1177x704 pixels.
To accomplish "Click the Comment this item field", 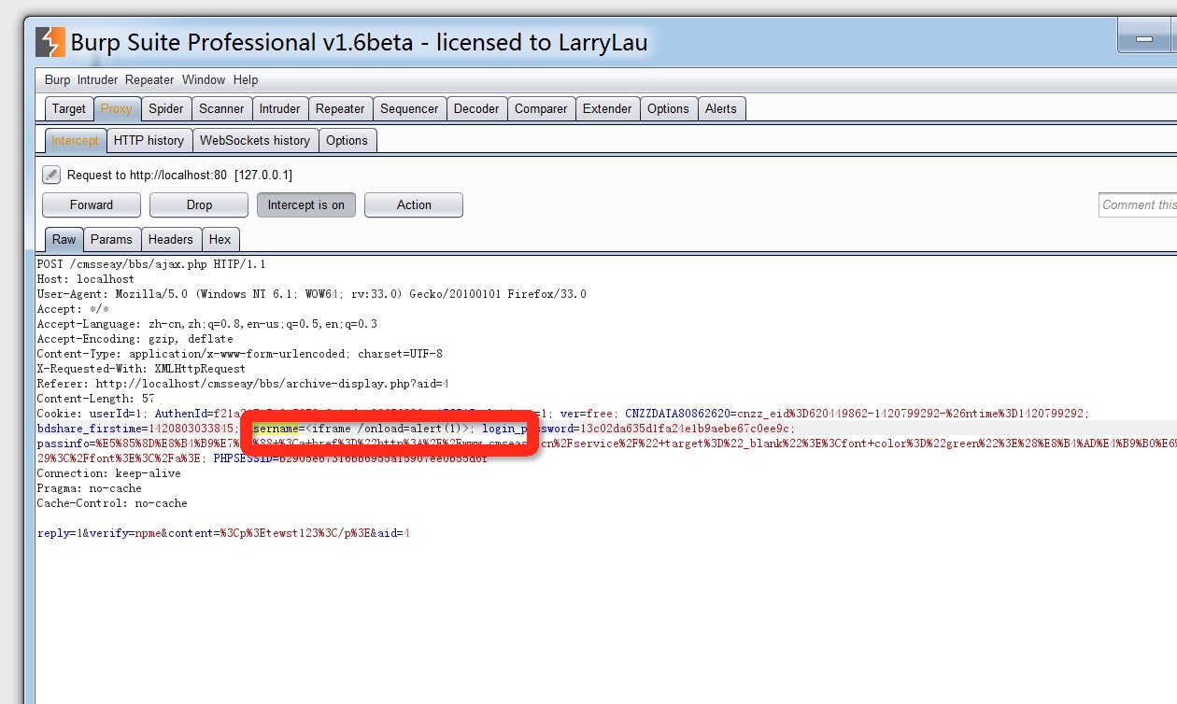I will pos(1138,204).
